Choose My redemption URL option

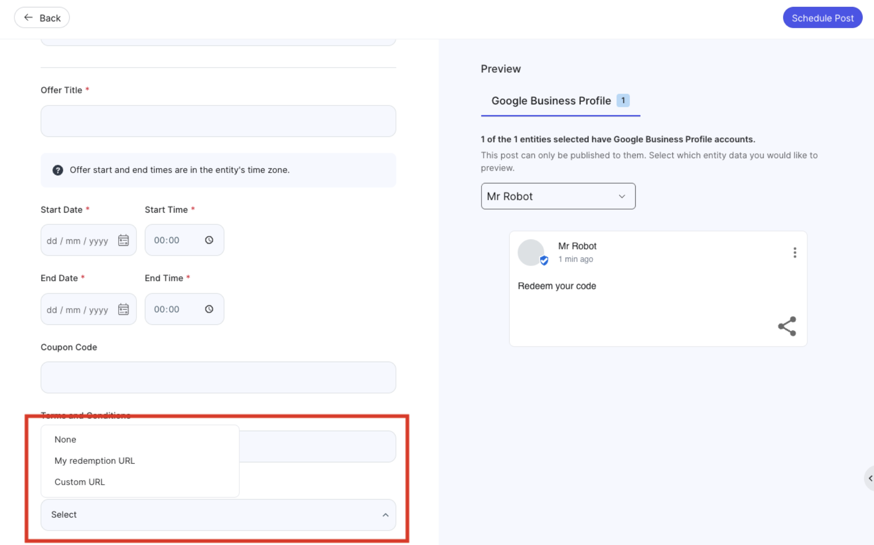94,461
